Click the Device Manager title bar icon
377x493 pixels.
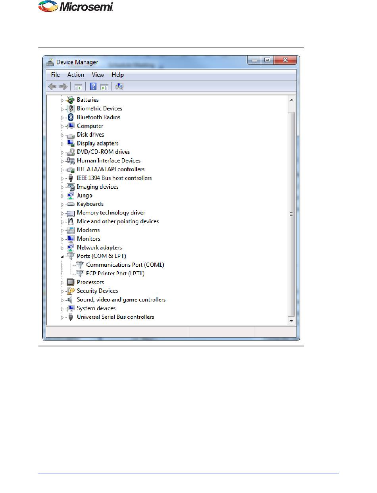pyautogui.click(x=50, y=62)
